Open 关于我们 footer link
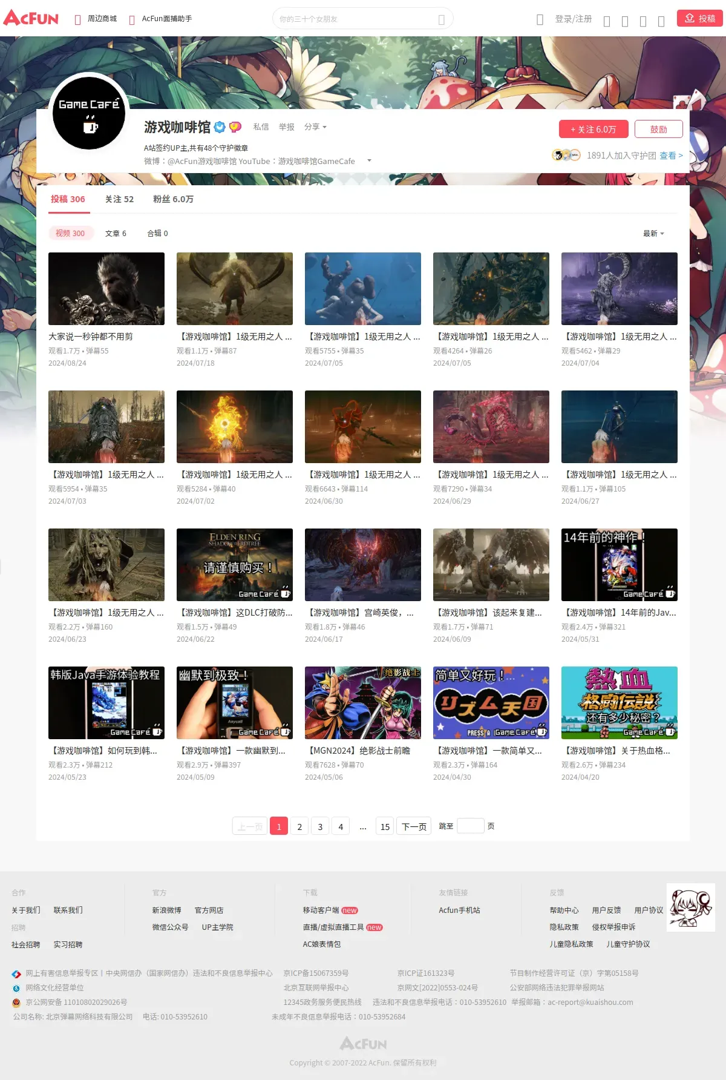 26,910
